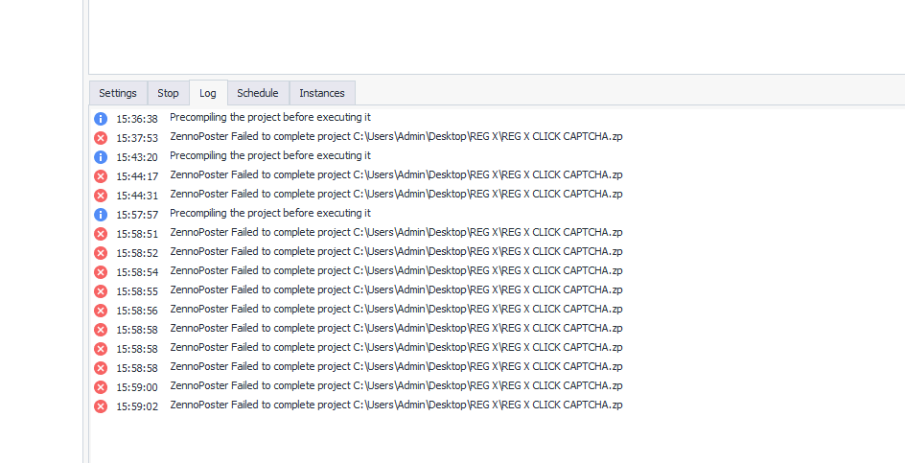Select timestamp 15:57:57 in the log
Image resolution: width=905 pixels, height=463 pixels.
(x=137, y=215)
